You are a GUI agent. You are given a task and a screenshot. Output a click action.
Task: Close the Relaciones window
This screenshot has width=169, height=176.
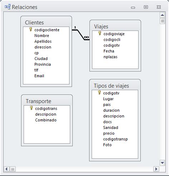click(x=159, y=7)
